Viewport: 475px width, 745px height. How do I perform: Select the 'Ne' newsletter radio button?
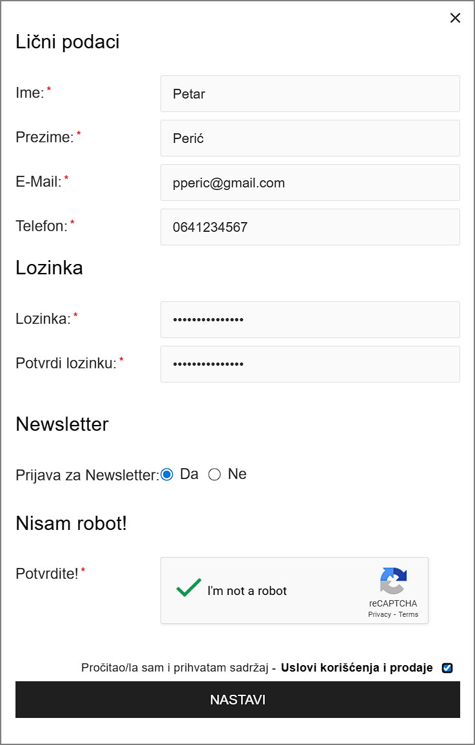[215, 475]
